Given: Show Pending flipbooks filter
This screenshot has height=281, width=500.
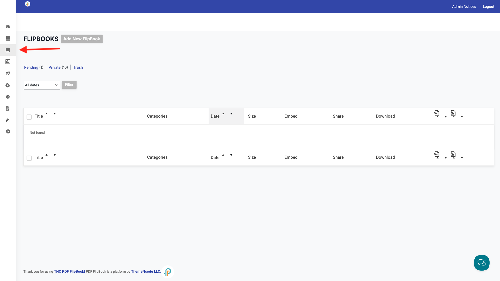Looking at the screenshot, I should [x=31, y=67].
